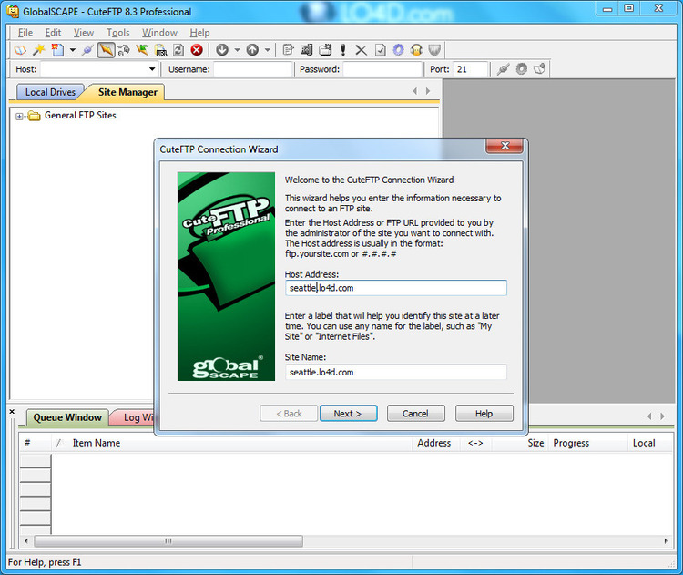This screenshot has width=683, height=575.
Task: Open Site Manager book icon in toolbar
Action: [20, 50]
